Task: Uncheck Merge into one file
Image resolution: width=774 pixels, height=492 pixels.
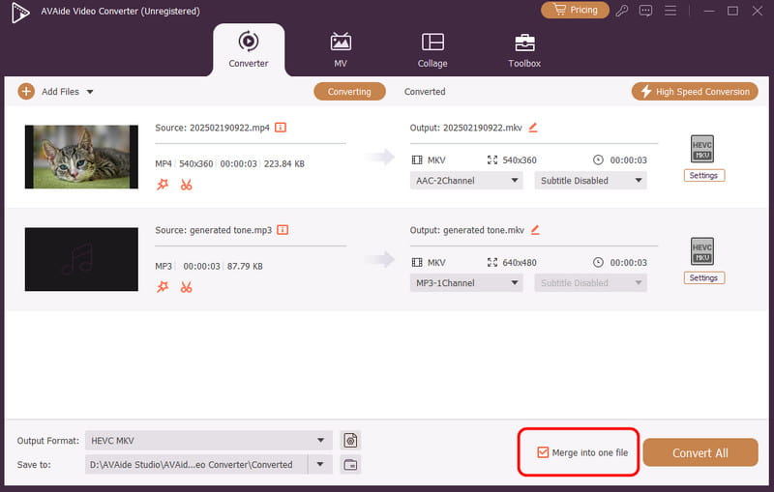Action: pos(543,451)
